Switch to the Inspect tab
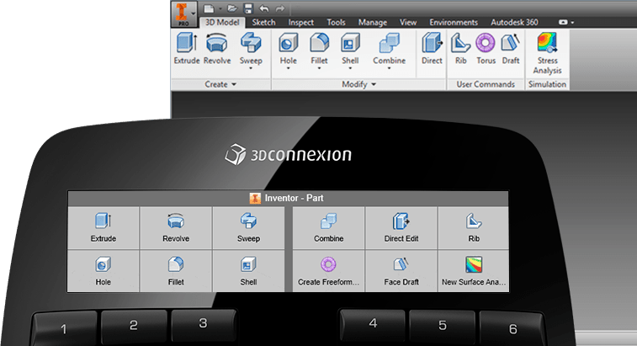637x346 pixels. coord(300,23)
